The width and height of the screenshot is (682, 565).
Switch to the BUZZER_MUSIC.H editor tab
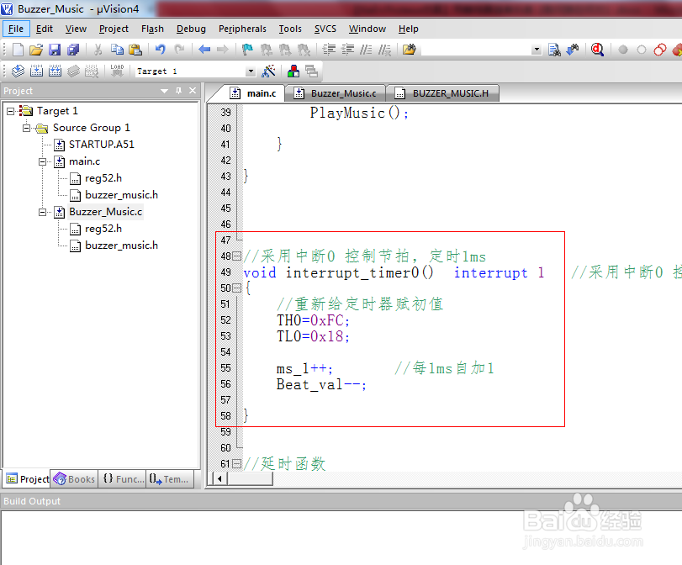click(443, 93)
